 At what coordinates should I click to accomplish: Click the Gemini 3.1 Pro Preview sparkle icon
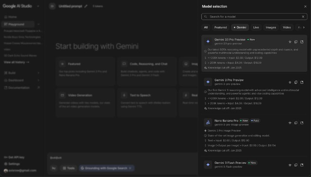point(208,42)
